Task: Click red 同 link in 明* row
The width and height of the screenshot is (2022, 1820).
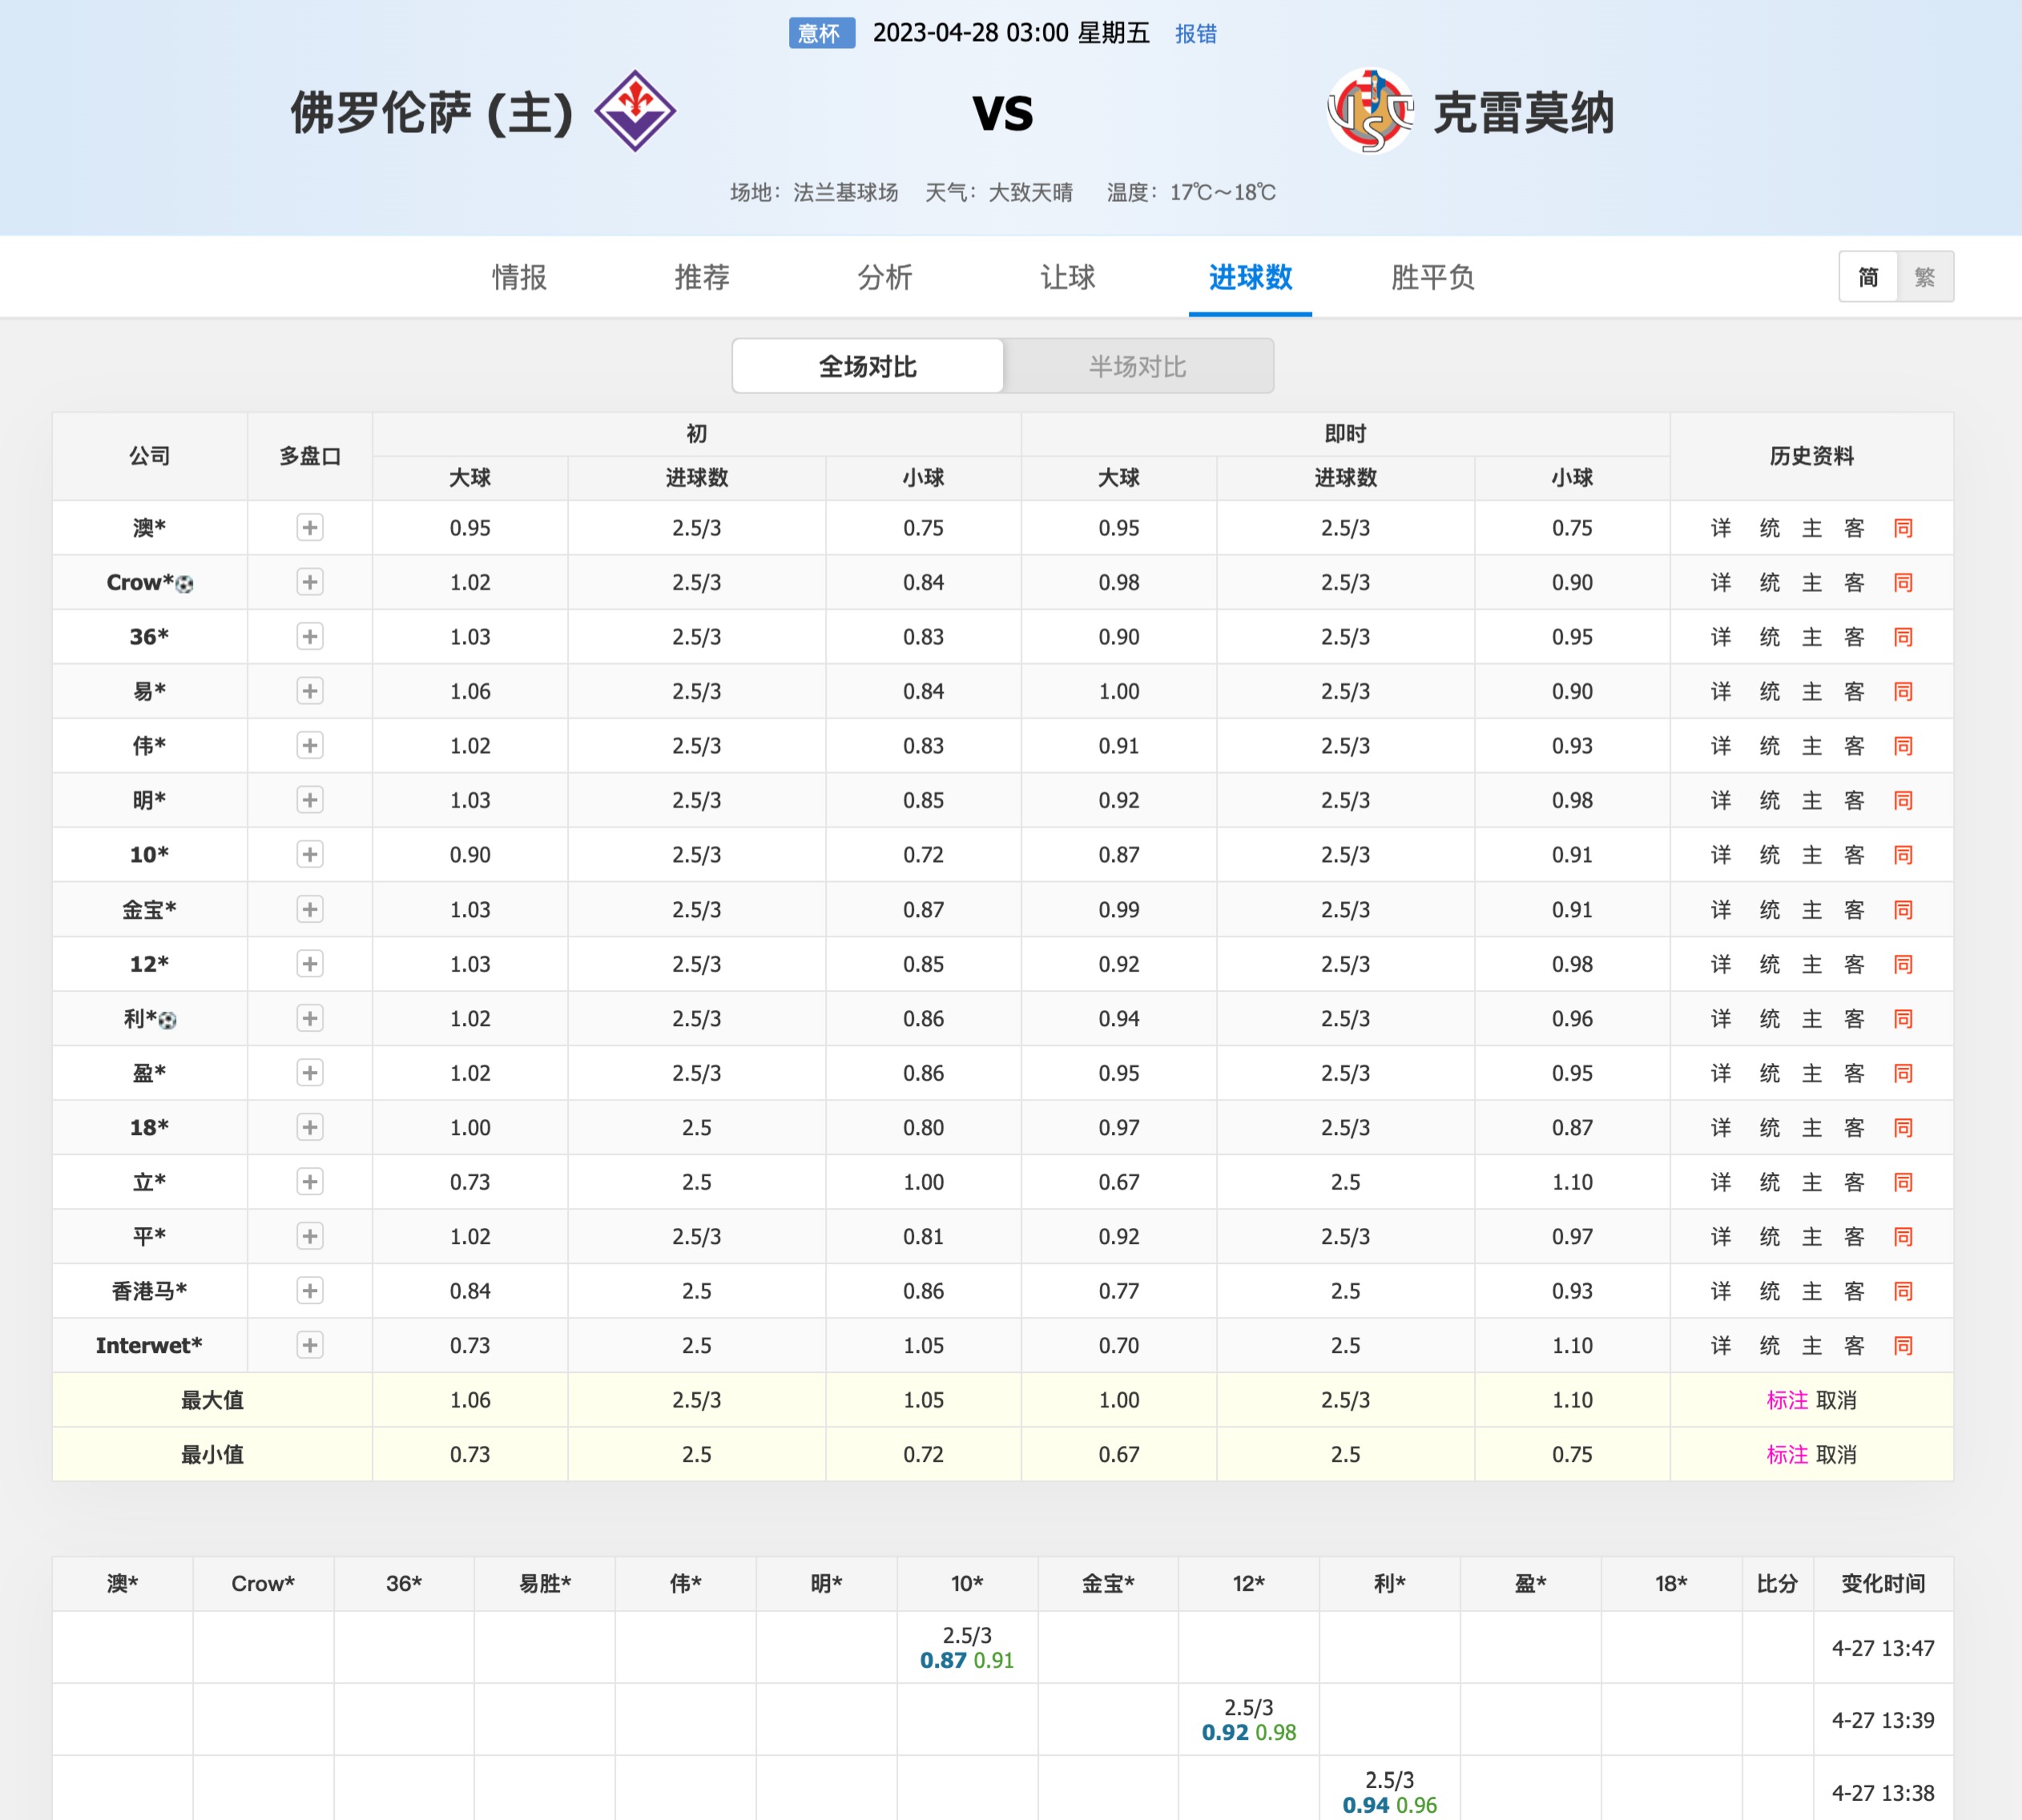Action: (1903, 800)
